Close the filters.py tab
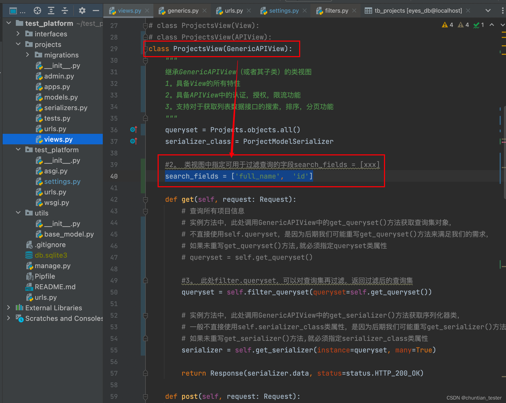 [x=354, y=11]
